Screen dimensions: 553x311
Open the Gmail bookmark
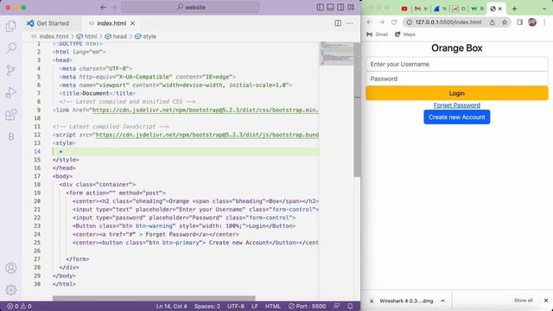(378, 35)
